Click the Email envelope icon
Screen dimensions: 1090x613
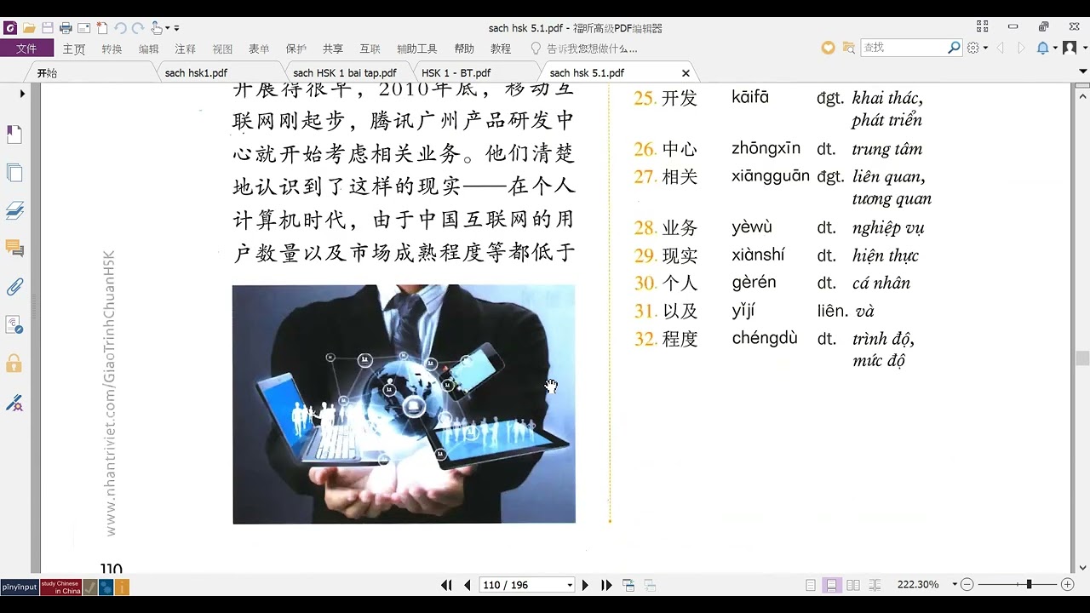click(x=83, y=28)
